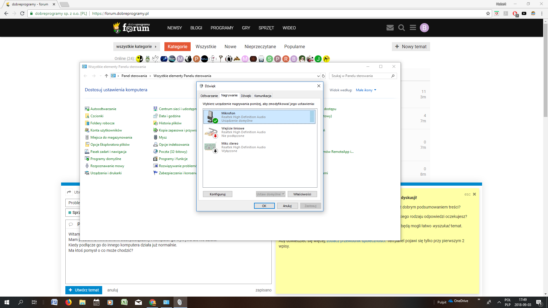Bookmark page with the star icon
This screenshot has height=308, width=548.
488,13
